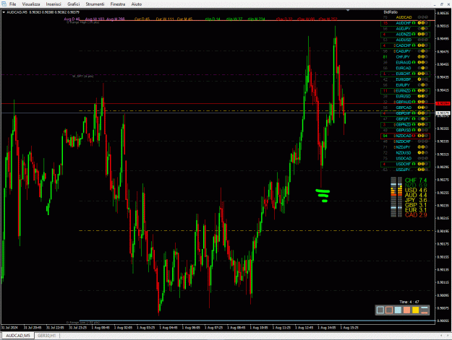Select the CADJPY pair button
452x340 pixels.
coord(403,51)
